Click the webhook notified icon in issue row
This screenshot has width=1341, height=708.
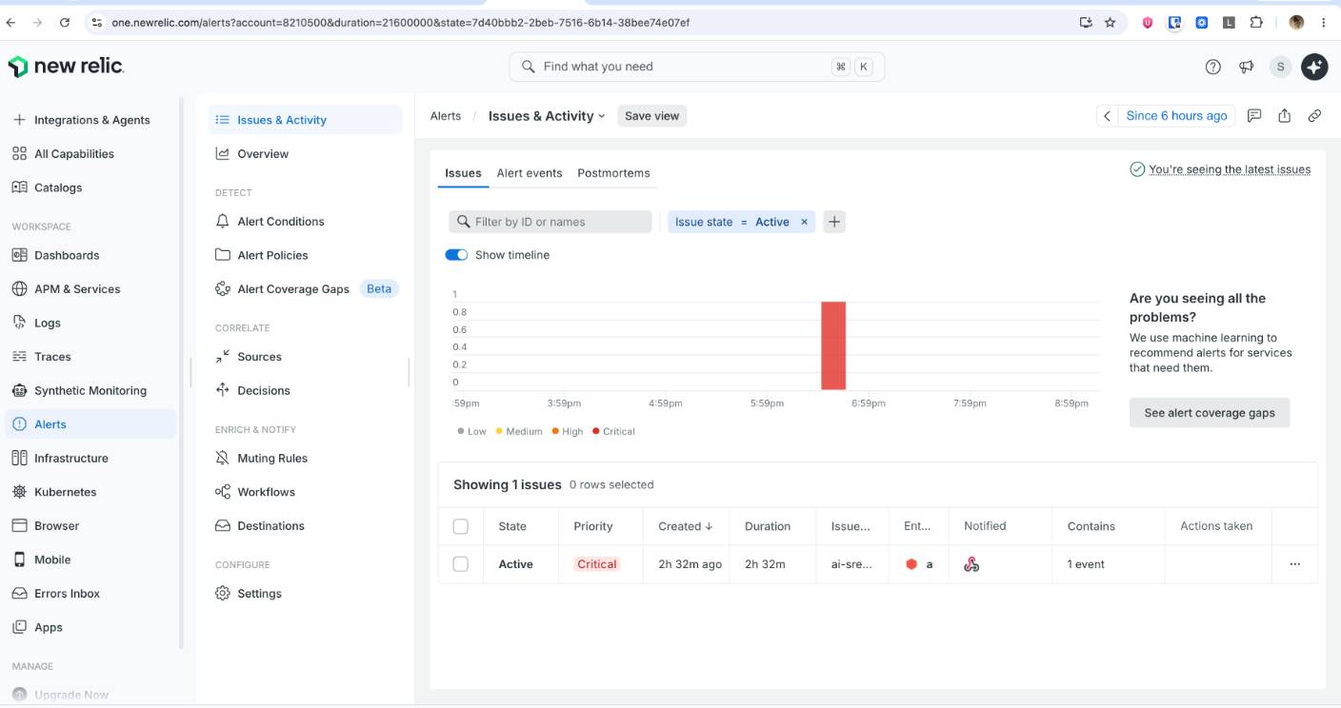(x=971, y=564)
